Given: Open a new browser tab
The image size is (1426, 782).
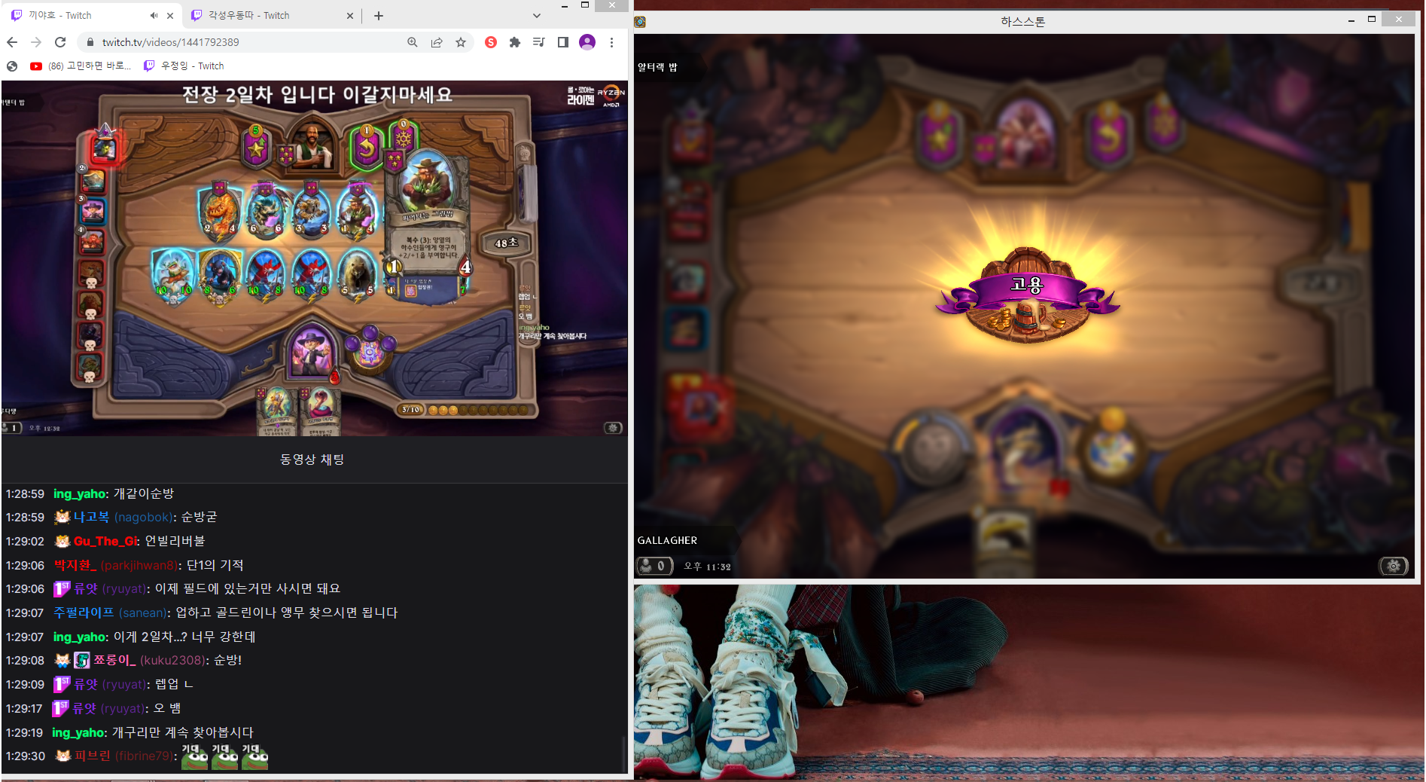Looking at the screenshot, I should point(379,15).
